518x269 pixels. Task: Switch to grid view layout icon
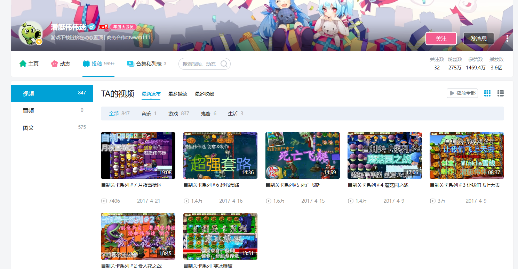(487, 93)
